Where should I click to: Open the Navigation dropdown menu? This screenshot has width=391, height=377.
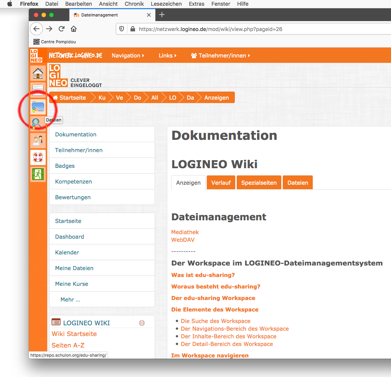[128, 56]
